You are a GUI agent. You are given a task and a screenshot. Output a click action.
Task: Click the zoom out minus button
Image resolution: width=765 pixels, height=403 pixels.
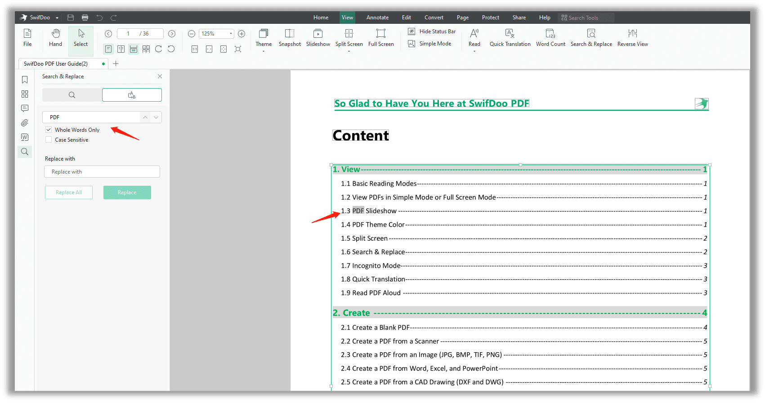click(192, 34)
